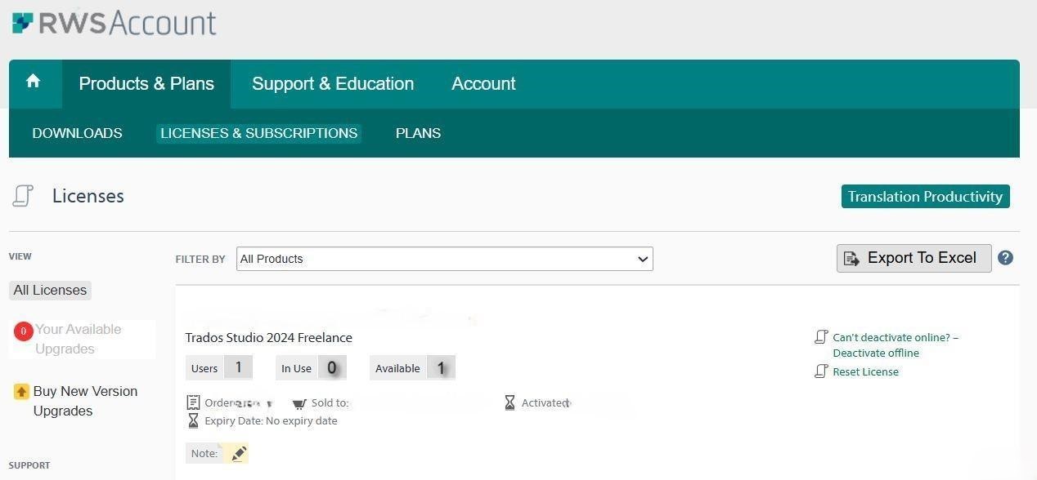Click the Activated hourglass icon

[510, 402]
